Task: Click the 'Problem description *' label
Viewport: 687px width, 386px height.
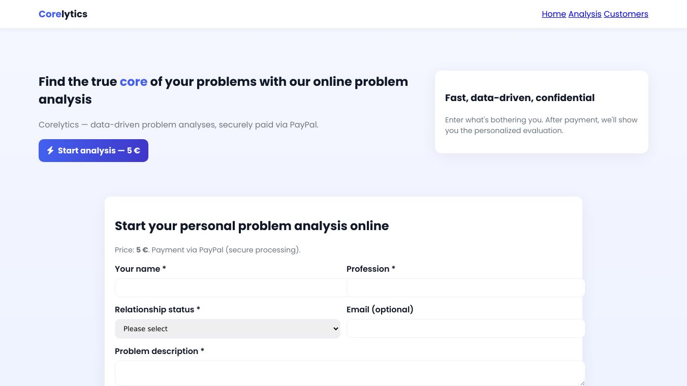Action: (x=159, y=351)
